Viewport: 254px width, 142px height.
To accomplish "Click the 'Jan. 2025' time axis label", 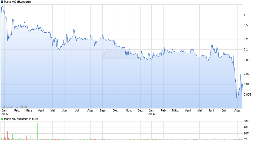I will [x=4, y=112].
